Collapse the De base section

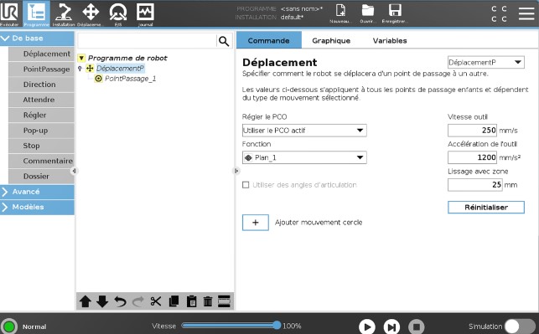pyautogui.click(x=37, y=39)
